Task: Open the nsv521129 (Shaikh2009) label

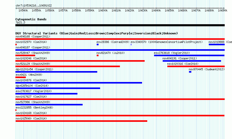Action: [x=33, y=64]
